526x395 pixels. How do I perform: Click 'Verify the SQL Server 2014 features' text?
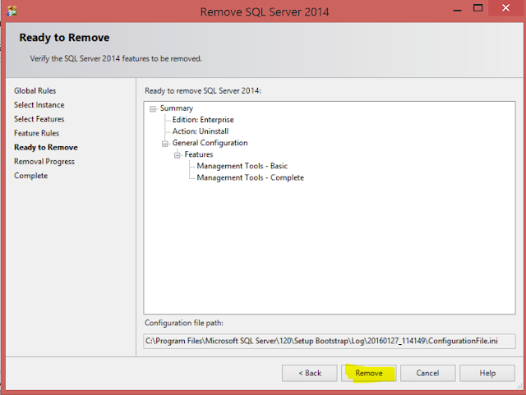pos(116,58)
